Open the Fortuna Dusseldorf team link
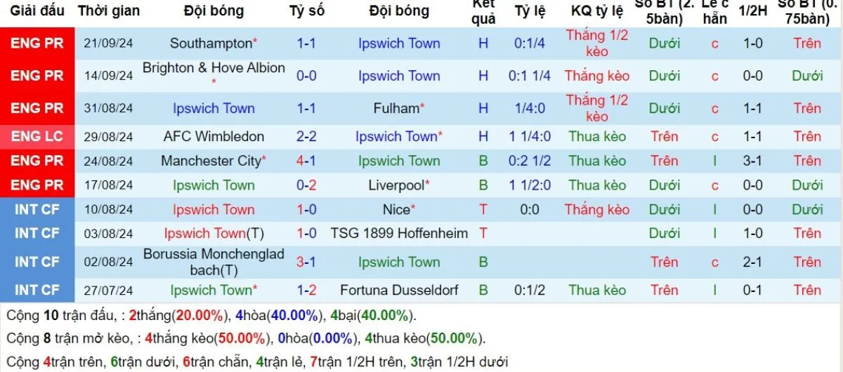This screenshot has width=843, height=372. [x=399, y=290]
